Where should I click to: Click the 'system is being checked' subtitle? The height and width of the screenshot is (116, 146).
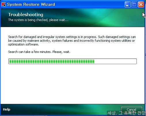point(38,20)
